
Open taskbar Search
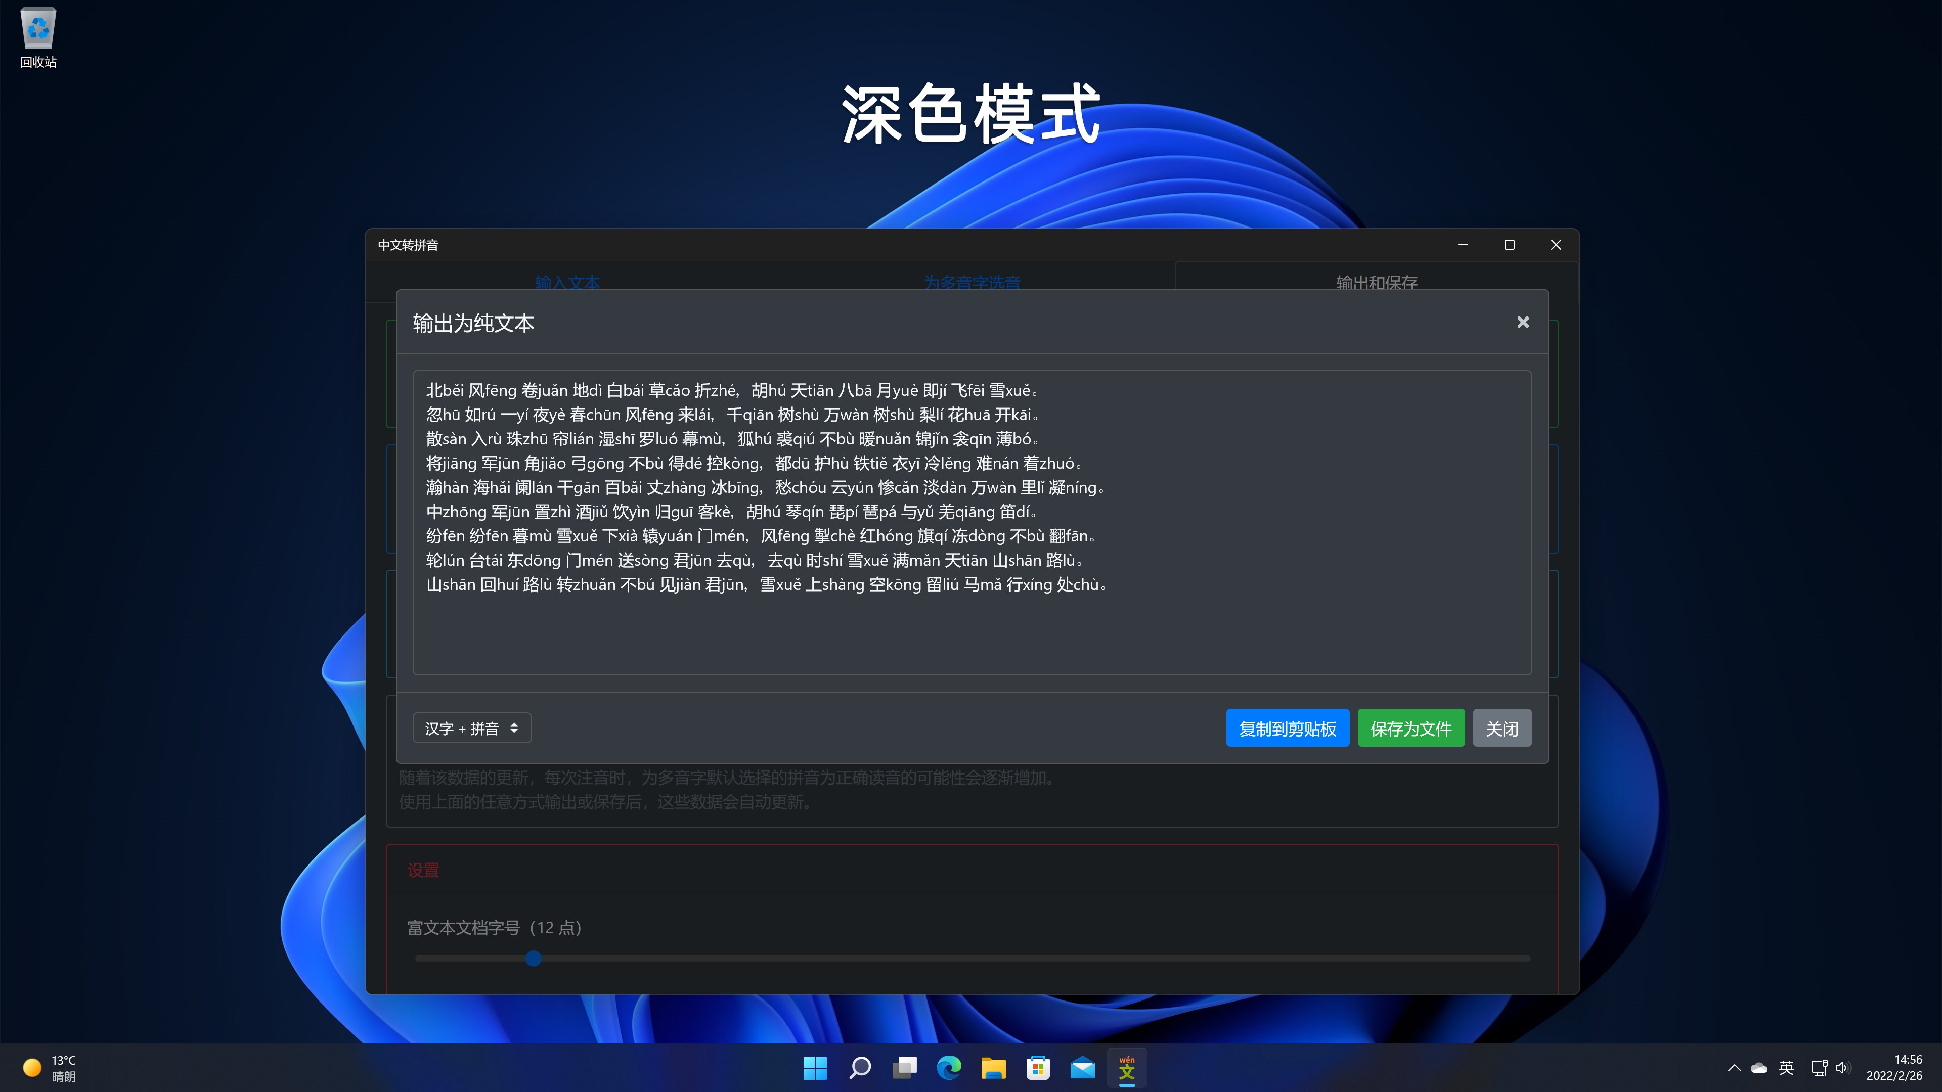pyautogui.click(x=859, y=1067)
